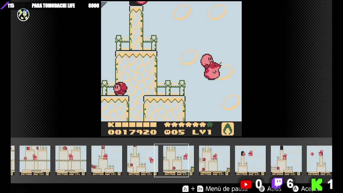Viewport: 343px width, 193px height.
Task: Click the '6000' goal value
Action: pyautogui.click(x=94, y=6)
